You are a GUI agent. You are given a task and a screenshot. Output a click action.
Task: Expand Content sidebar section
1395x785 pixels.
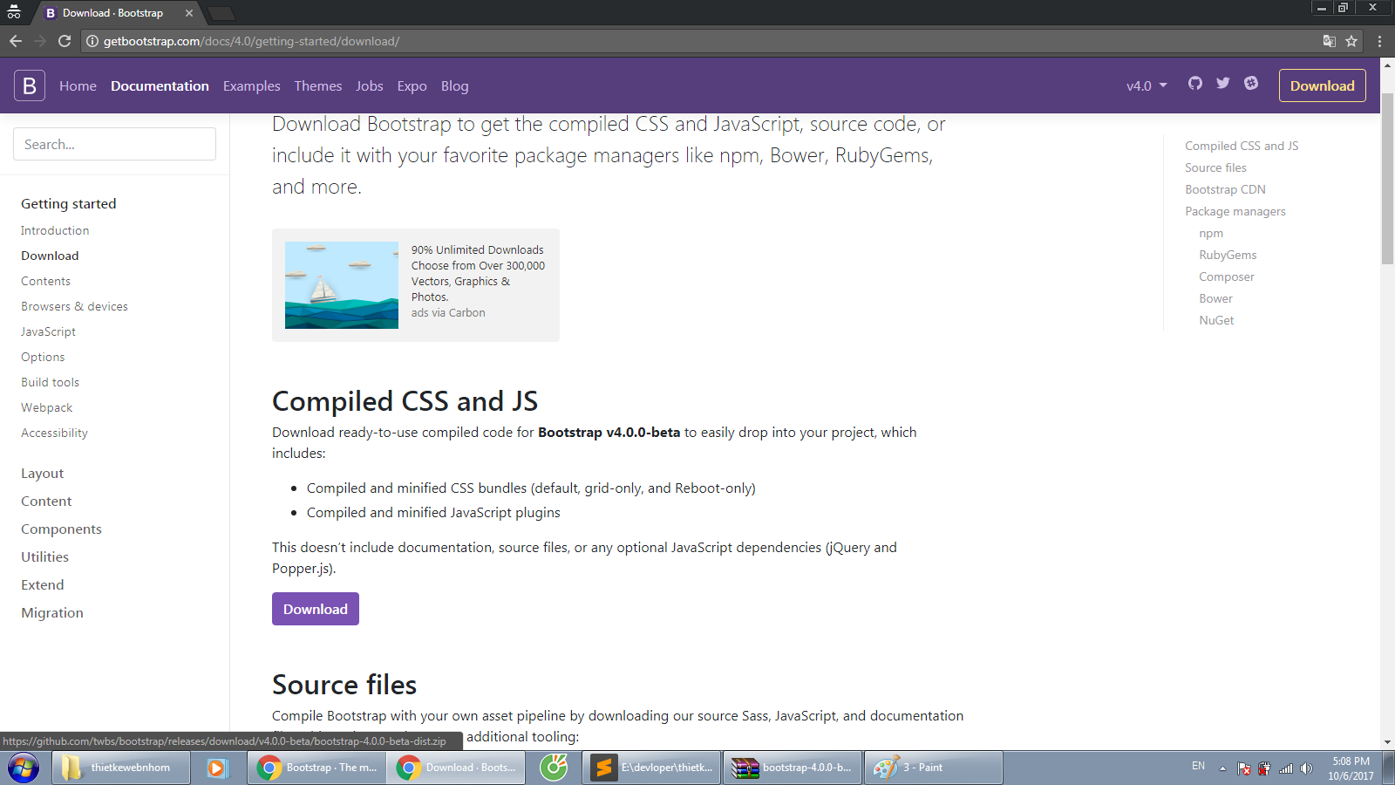46,502
